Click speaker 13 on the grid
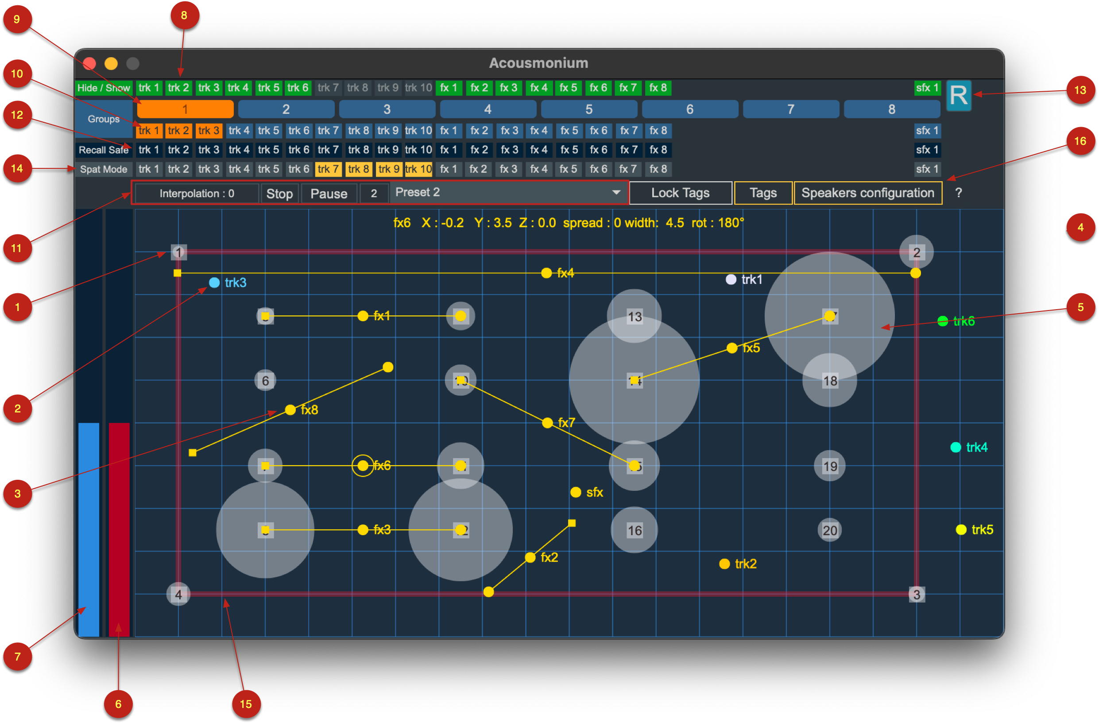Viewport: 1099px width, 723px height. tap(635, 316)
